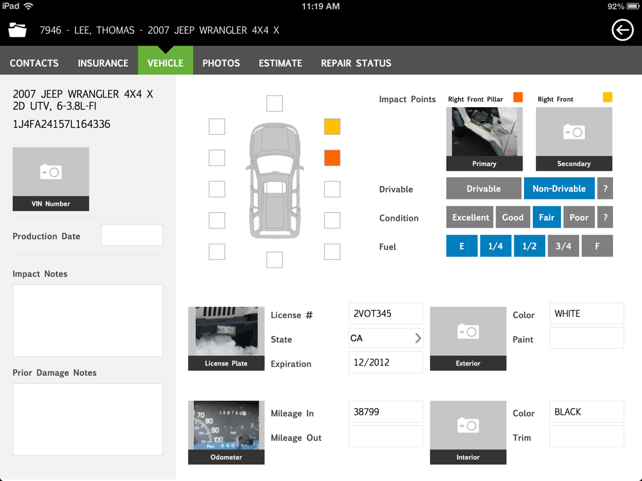Edit the Production Date field
Image resolution: width=642 pixels, height=481 pixels.
pyautogui.click(x=132, y=235)
